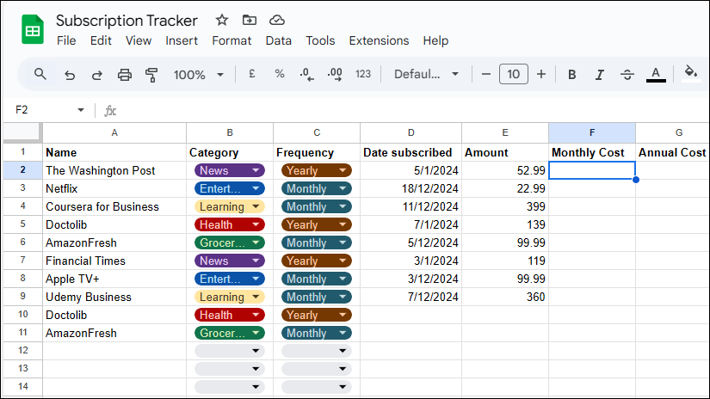The height and width of the screenshot is (399, 710).
Task: Print the spreadsheet
Action: click(125, 75)
